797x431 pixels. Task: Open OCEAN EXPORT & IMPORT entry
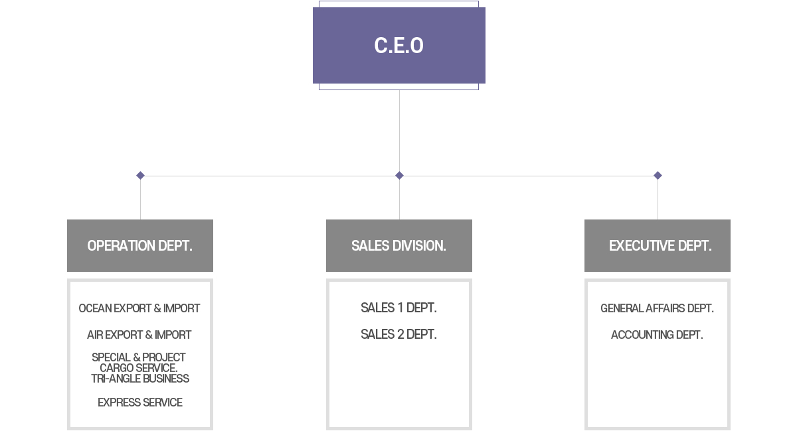tap(139, 308)
